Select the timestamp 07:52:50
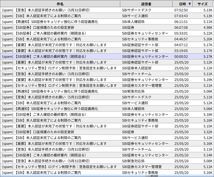The width and height of the screenshot is (214, 177). pos(181,10)
